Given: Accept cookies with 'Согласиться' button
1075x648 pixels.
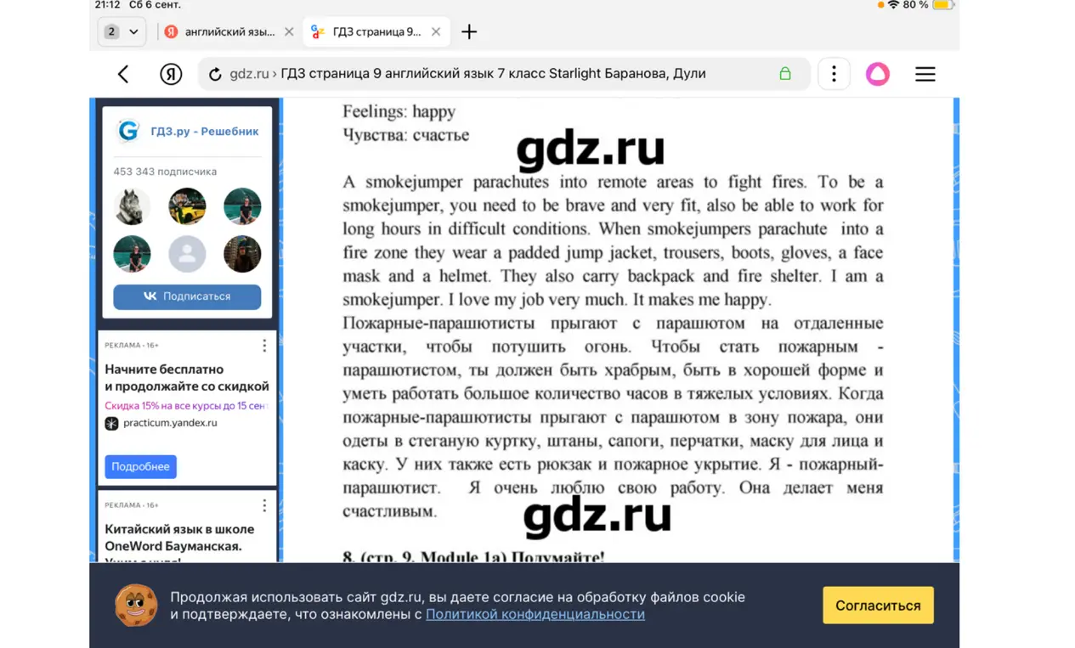Looking at the screenshot, I should point(878,606).
